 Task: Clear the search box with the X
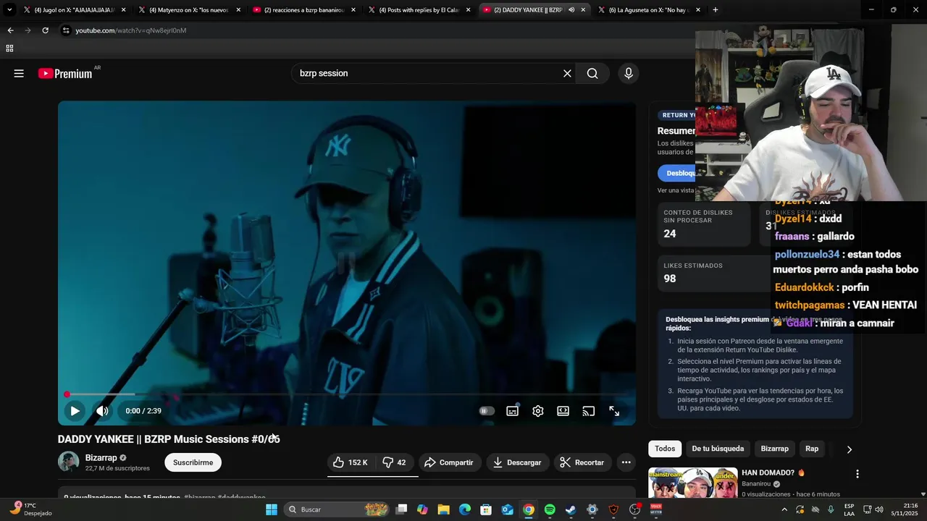click(567, 73)
